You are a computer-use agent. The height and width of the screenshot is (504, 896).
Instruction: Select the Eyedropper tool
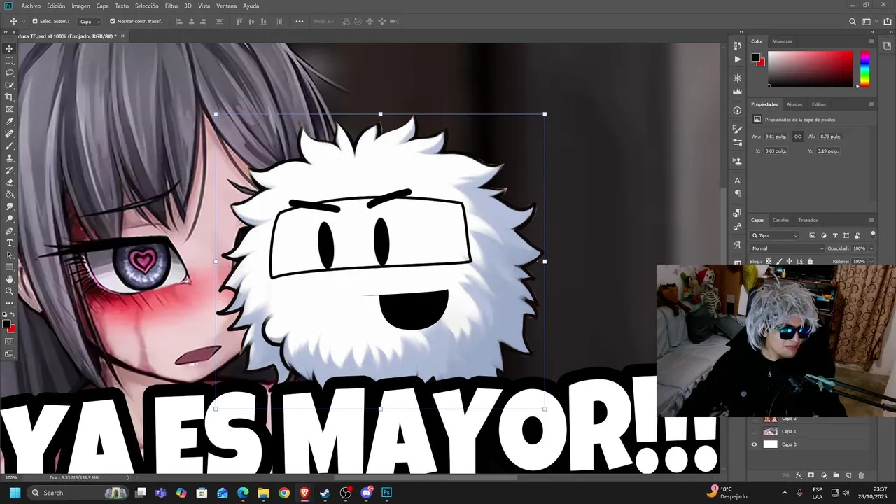pyautogui.click(x=9, y=122)
